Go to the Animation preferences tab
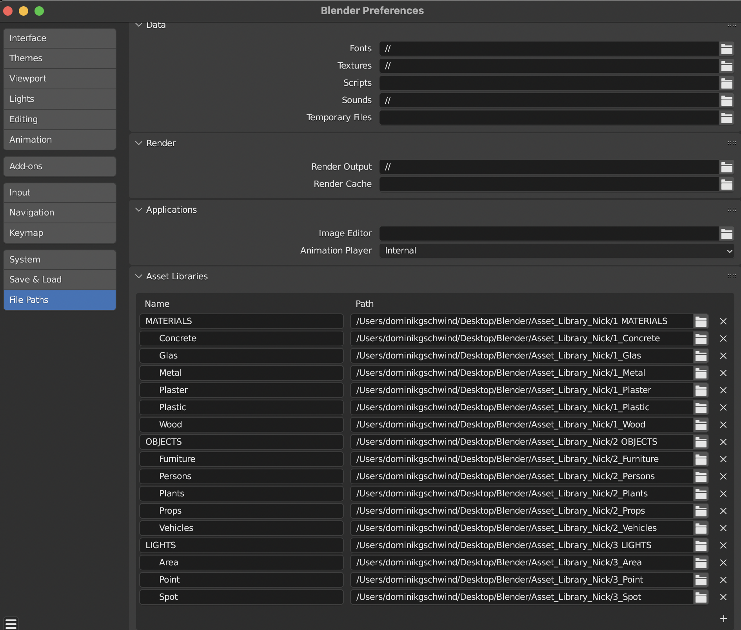 [60, 140]
